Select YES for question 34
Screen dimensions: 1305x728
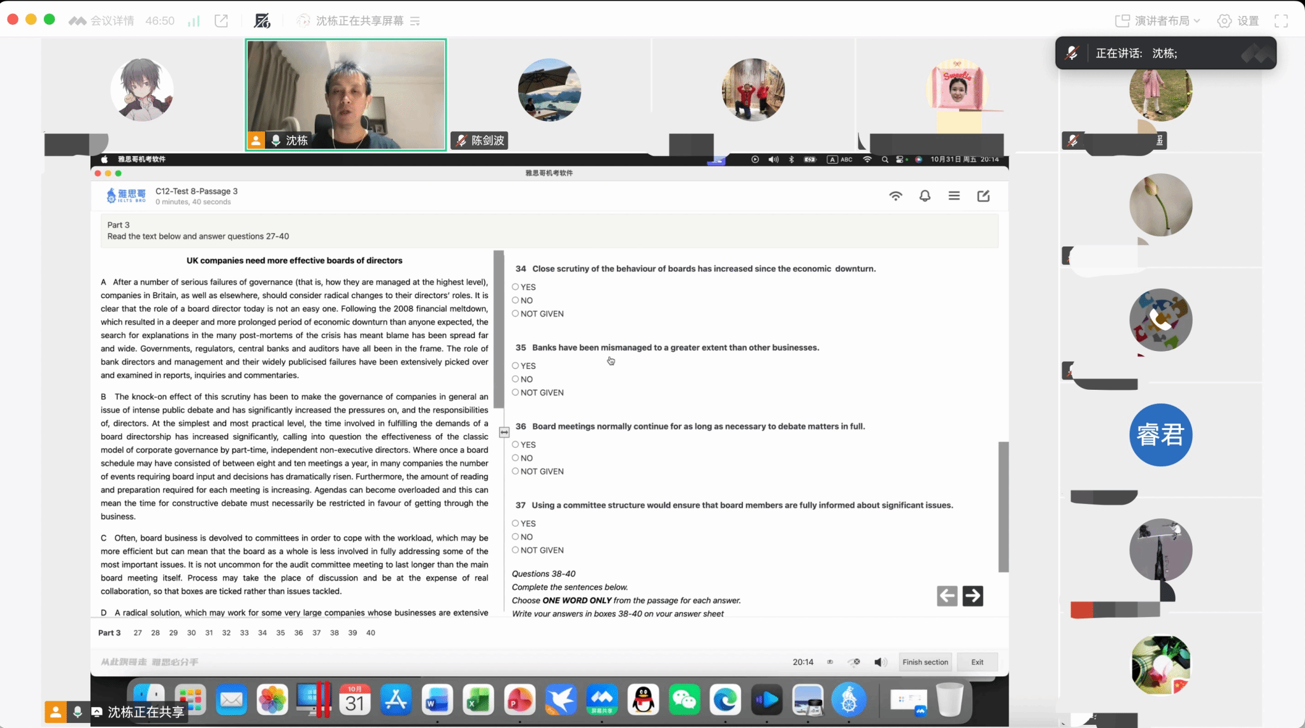click(516, 287)
